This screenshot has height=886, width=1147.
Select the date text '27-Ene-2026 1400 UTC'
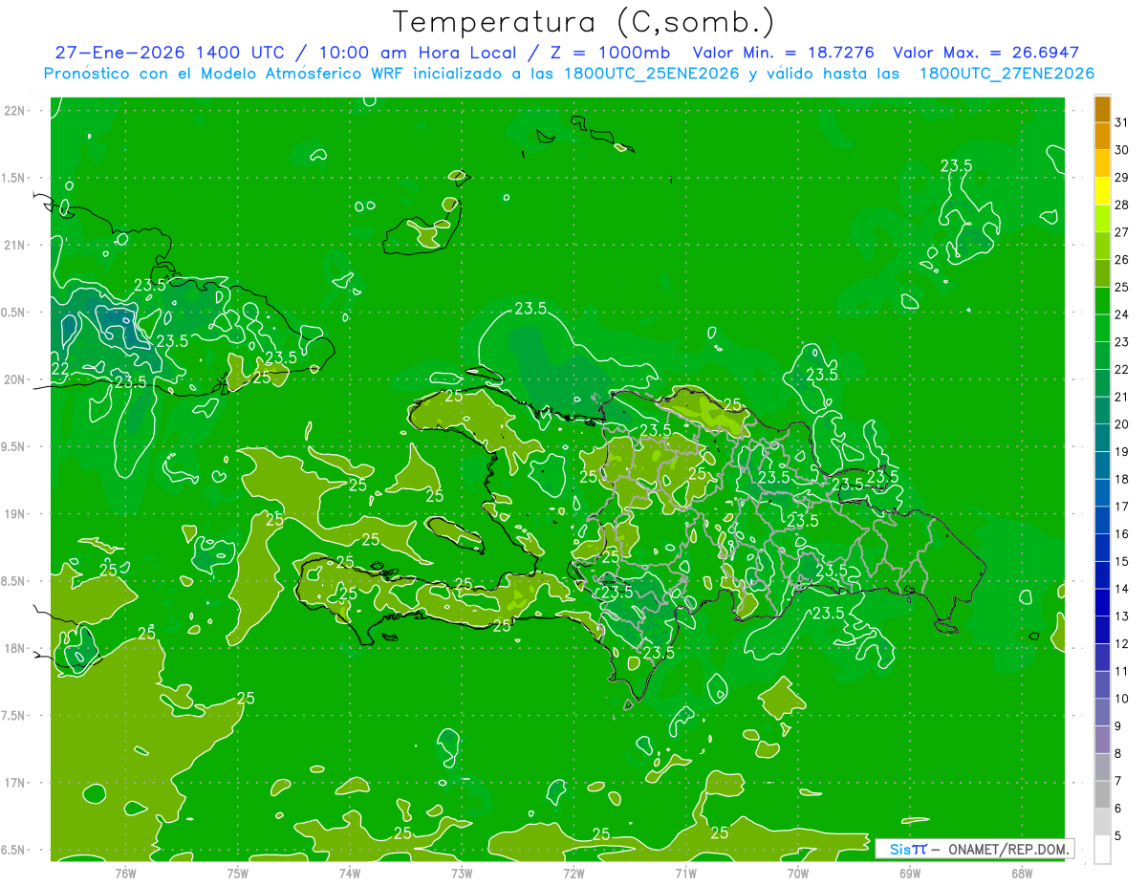(x=169, y=53)
